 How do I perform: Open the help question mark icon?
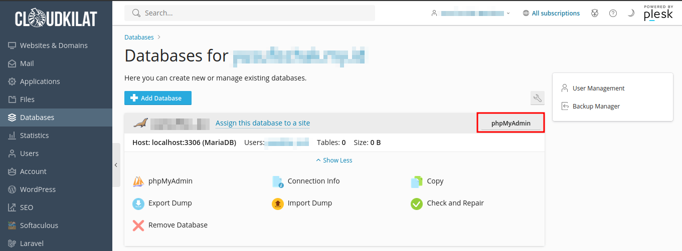click(x=613, y=13)
